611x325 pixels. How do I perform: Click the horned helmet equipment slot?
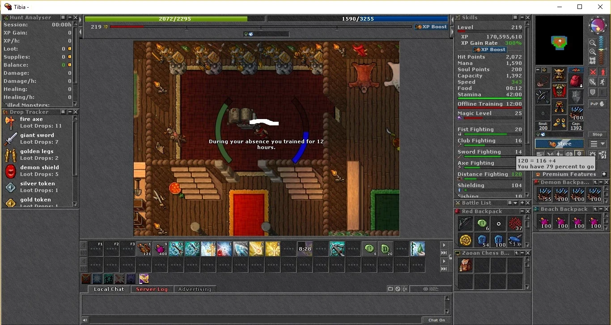559,75
